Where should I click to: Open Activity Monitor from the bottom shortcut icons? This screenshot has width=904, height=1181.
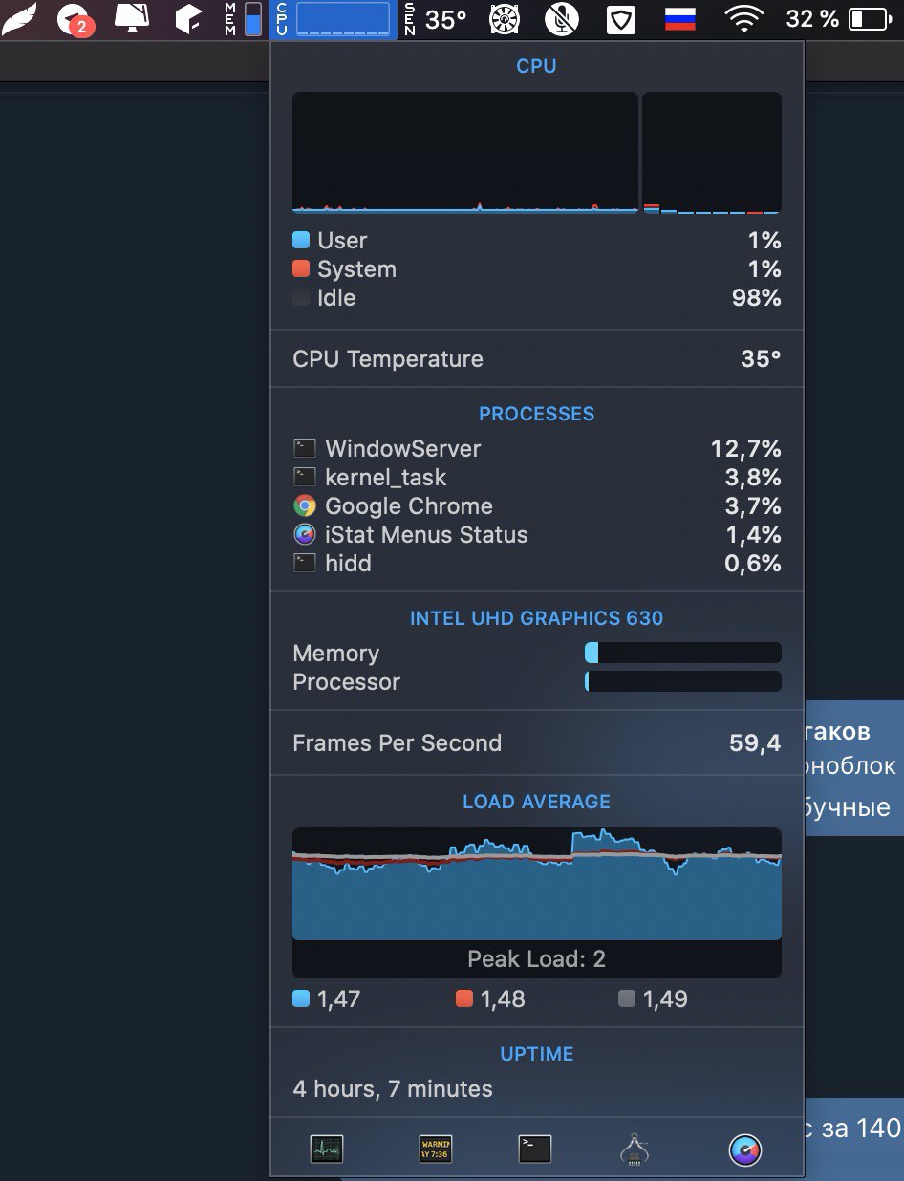coord(327,1148)
